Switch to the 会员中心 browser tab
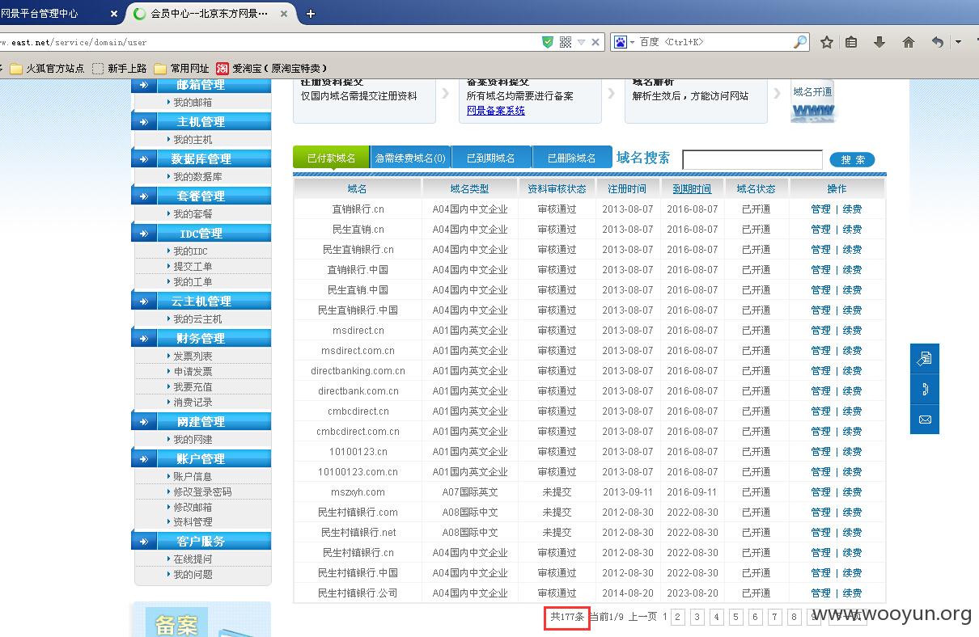 [x=209, y=14]
